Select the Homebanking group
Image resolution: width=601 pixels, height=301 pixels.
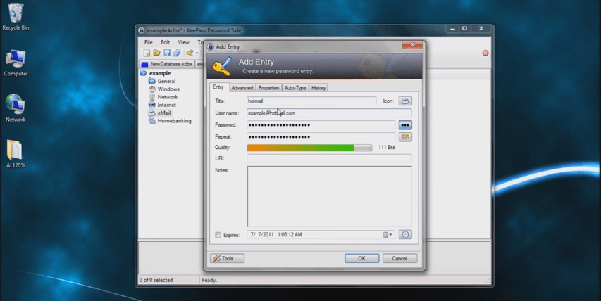[174, 121]
